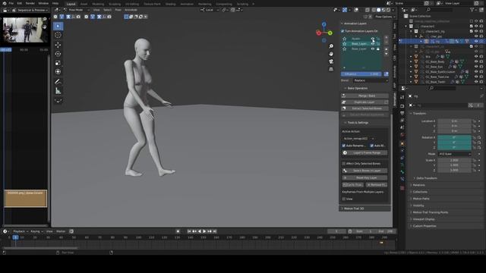
Task: Open the Active Action dropdown
Action: (358, 138)
